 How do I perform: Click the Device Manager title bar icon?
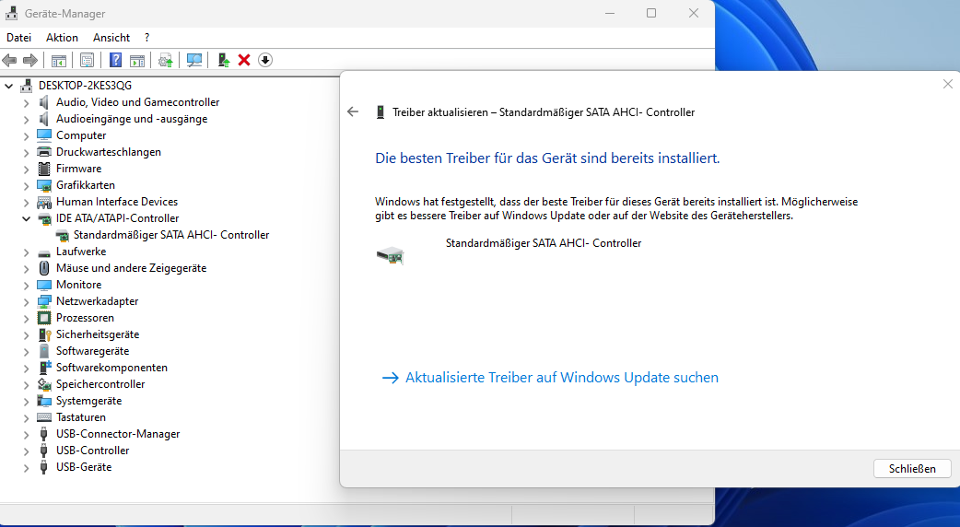coord(12,13)
